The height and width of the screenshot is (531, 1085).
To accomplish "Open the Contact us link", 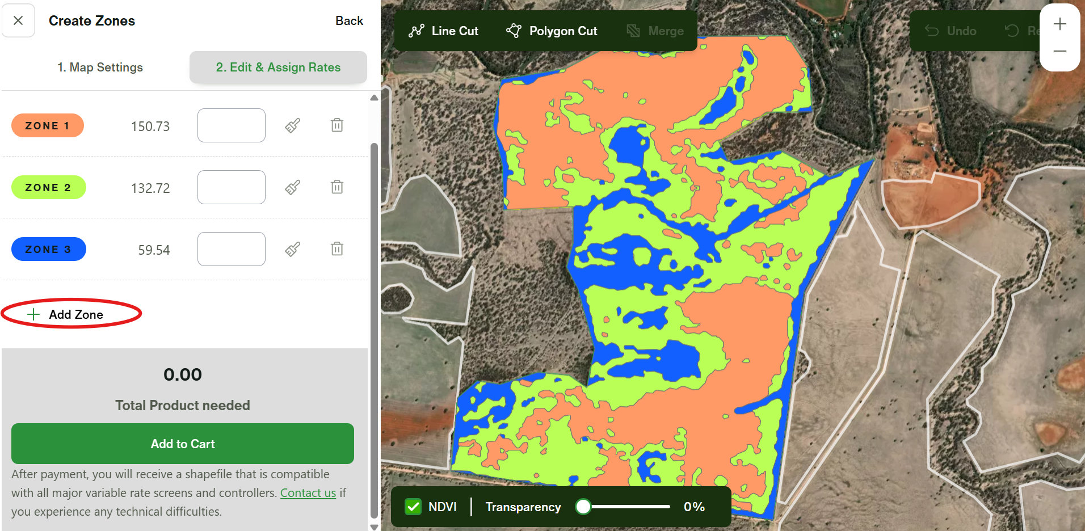I will coord(308,493).
